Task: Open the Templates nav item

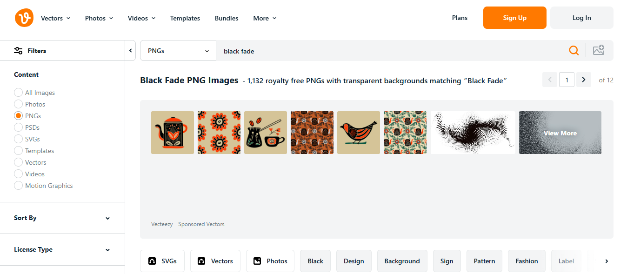Action: (185, 18)
